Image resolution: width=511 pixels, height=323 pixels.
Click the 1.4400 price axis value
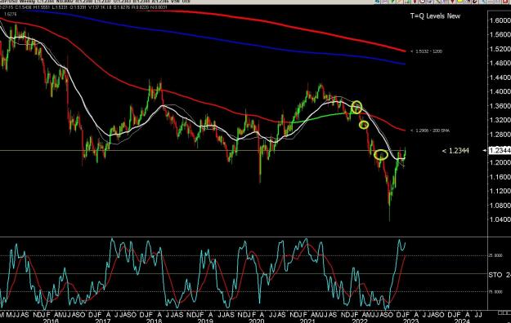(x=500, y=77)
